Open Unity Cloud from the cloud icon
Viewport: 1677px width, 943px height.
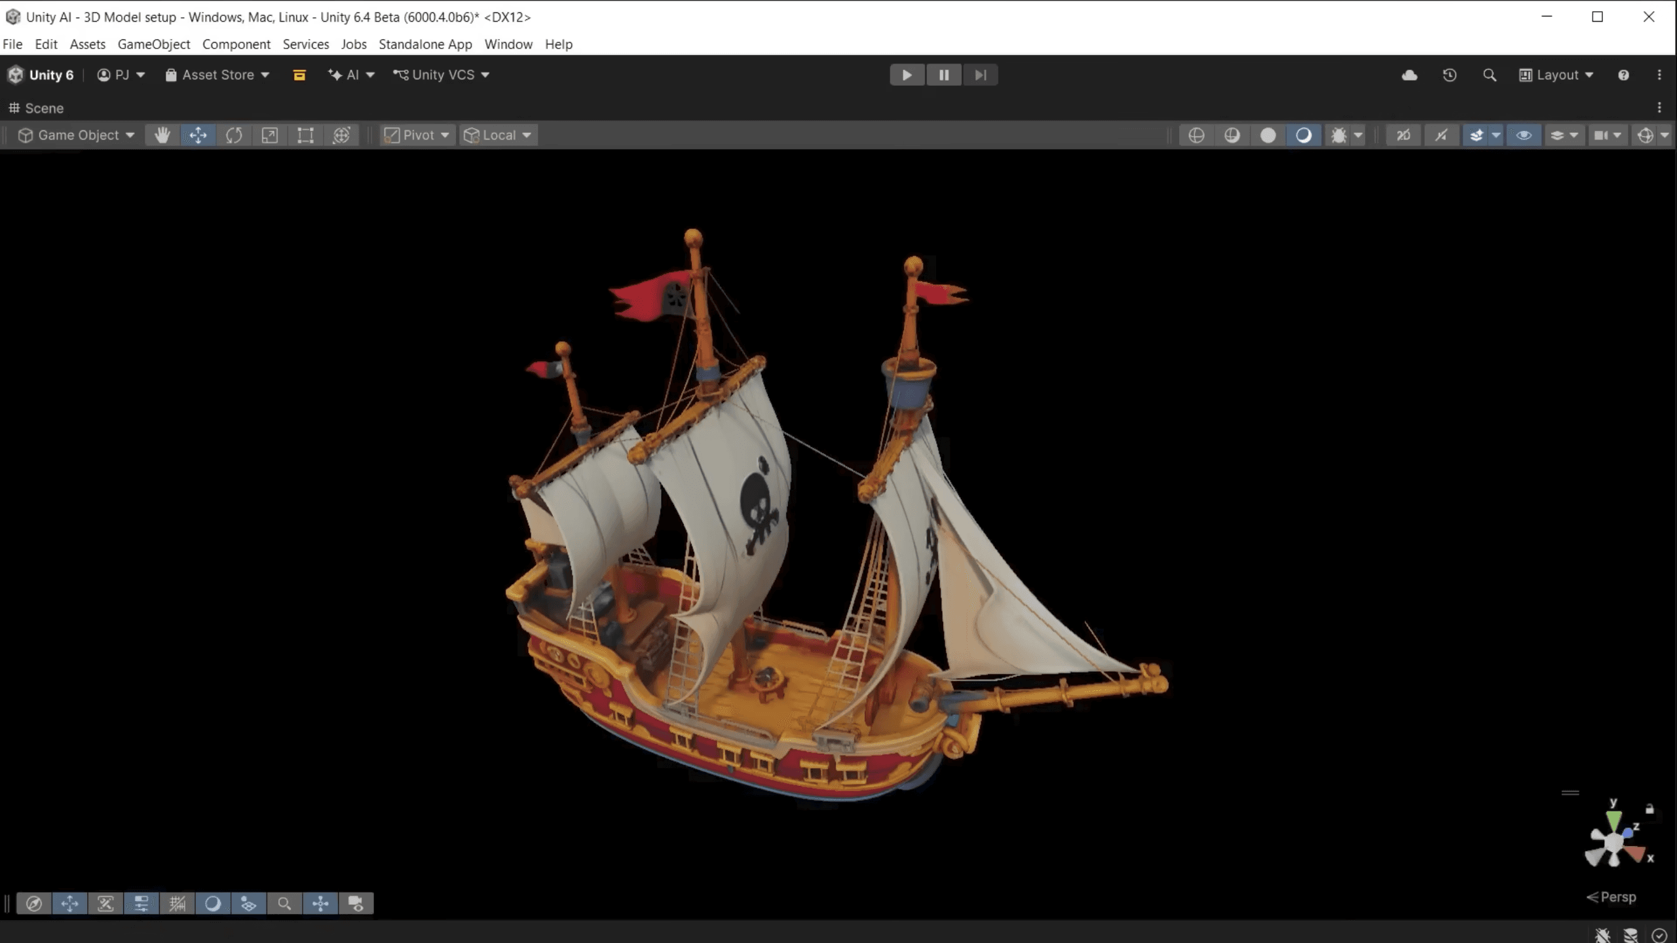click(x=1409, y=75)
